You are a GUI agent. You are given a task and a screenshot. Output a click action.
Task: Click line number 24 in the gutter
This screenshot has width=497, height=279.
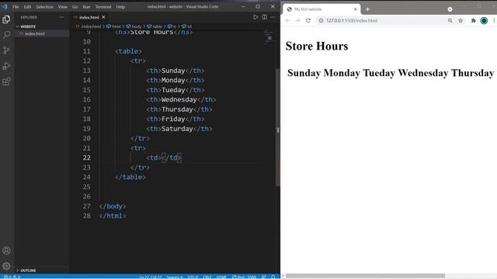86,177
